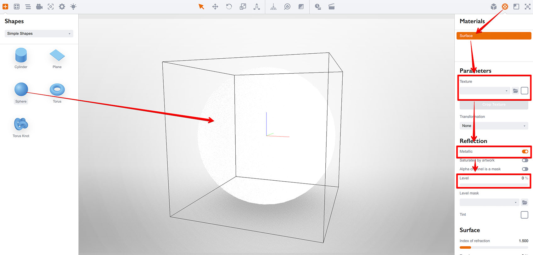Screen dimensions: 533x255
Task: Select the Surface material entry
Action: coord(493,36)
